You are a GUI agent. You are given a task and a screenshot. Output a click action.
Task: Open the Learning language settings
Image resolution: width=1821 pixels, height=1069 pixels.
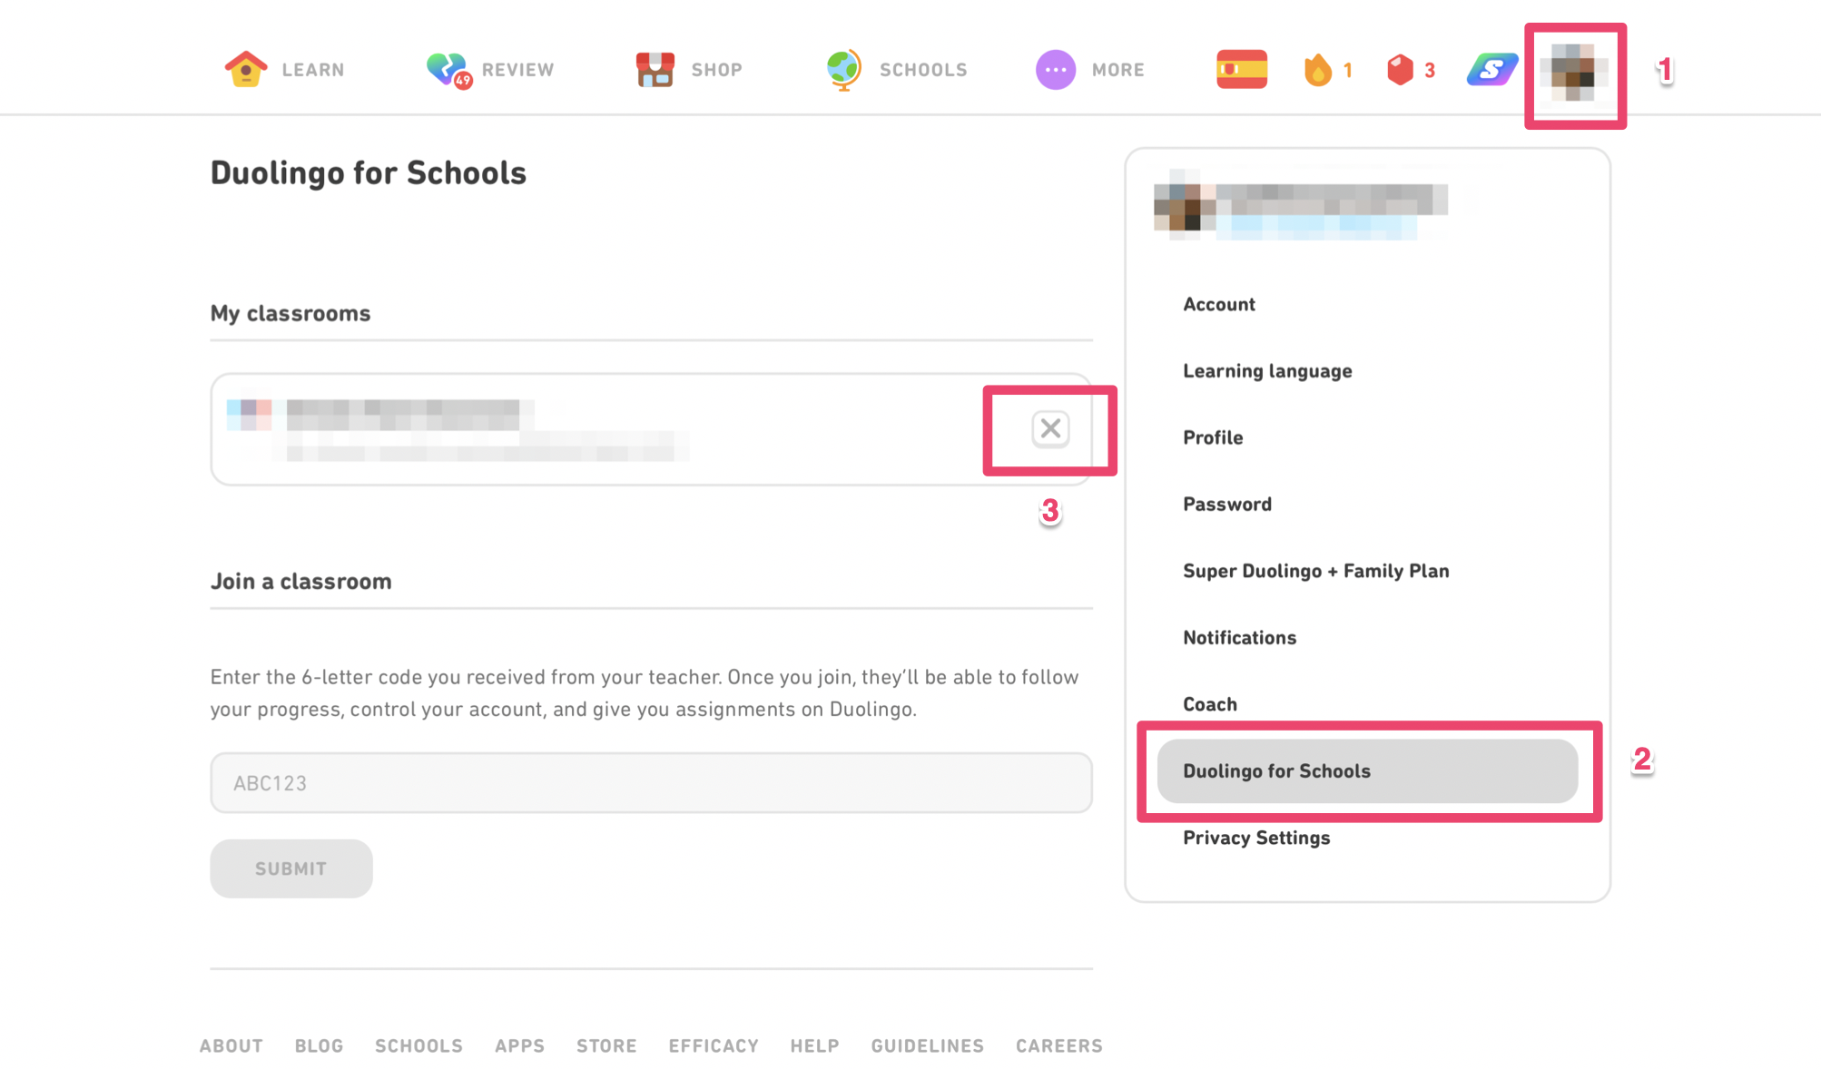tap(1266, 371)
